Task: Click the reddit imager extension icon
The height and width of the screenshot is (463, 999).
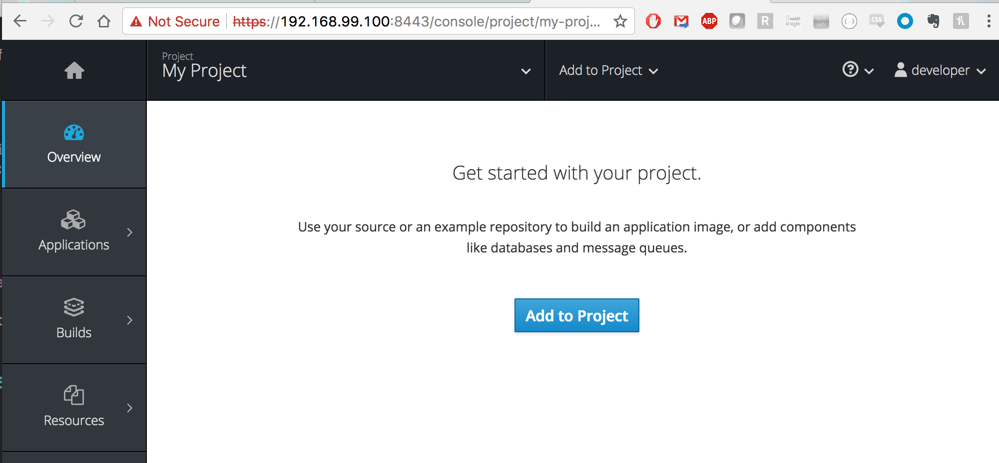Action: (x=793, y=21)
